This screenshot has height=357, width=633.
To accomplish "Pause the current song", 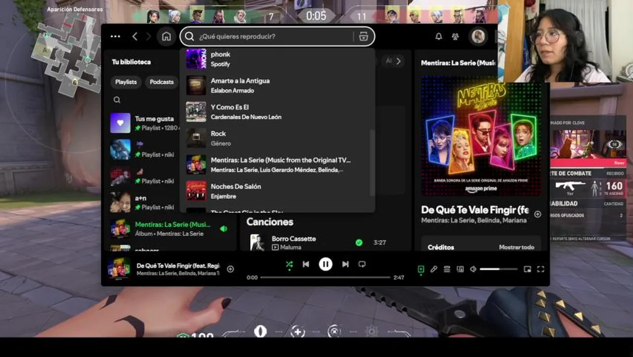I will tap(325, 264).
